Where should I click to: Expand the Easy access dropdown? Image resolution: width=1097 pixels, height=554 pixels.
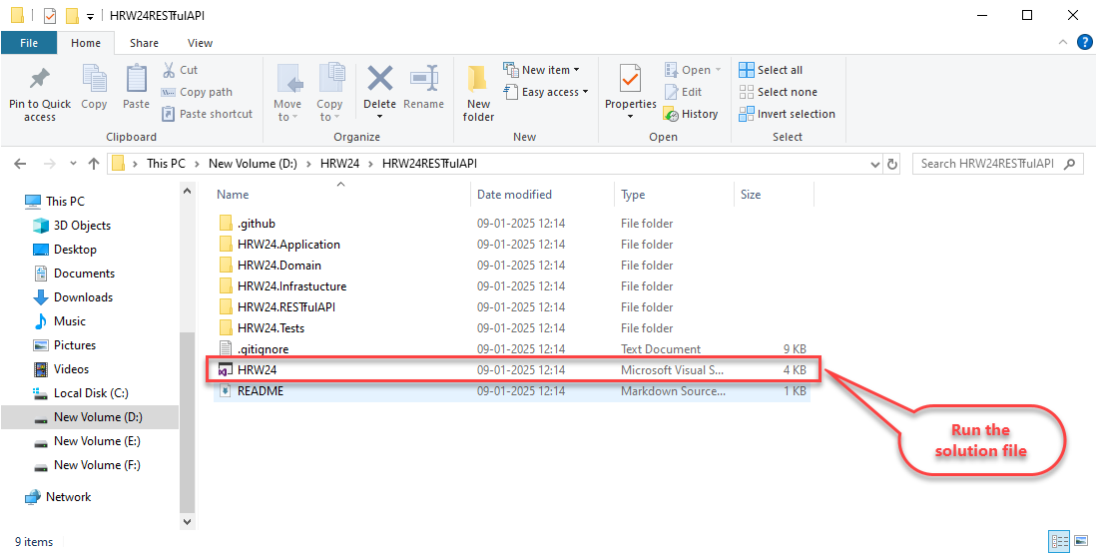tap(555, 92)
